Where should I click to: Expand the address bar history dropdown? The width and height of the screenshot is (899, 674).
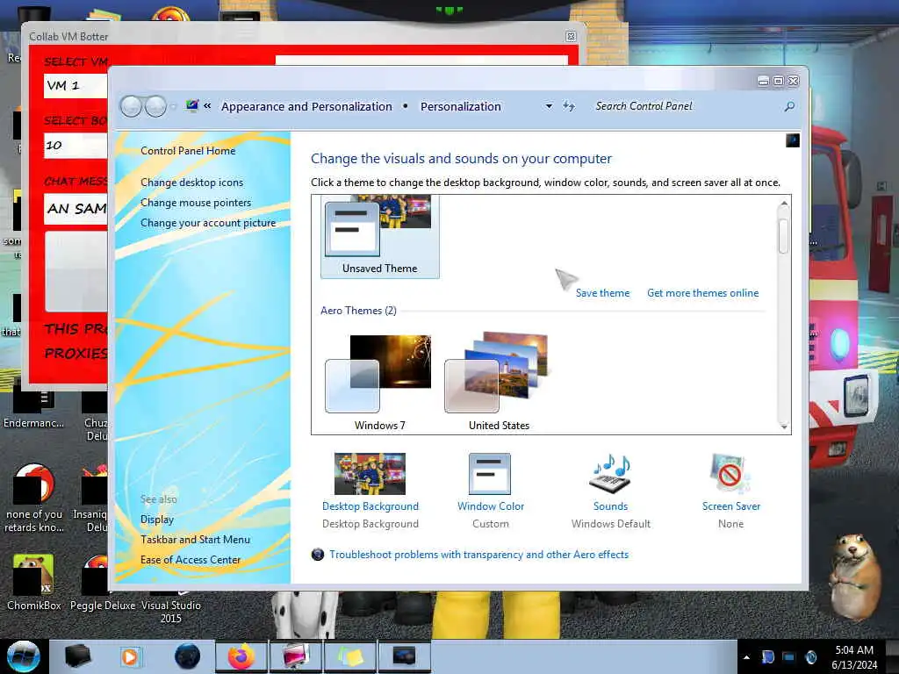(549, 106)
